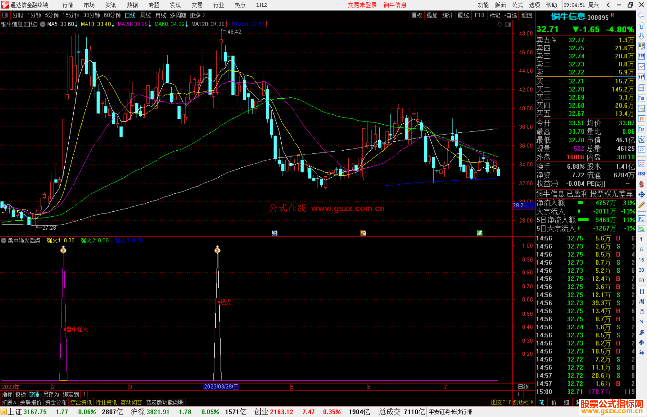Expand the 更多 period options

[197, 15]
